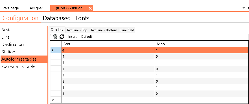Click Font cell 2 in the fifth row
Screen dimensions: 249x104
coord(108,75)
